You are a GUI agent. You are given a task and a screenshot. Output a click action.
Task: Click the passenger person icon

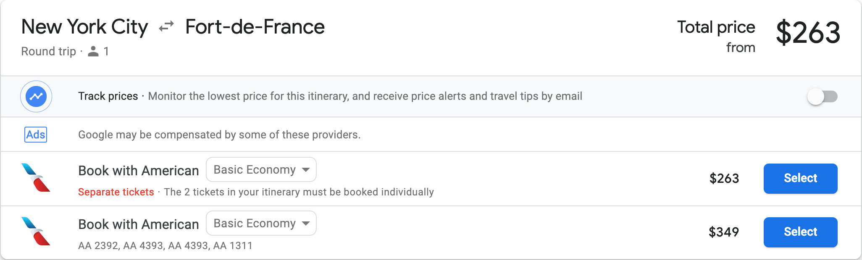pyautogui.click(x=93, y=51)
